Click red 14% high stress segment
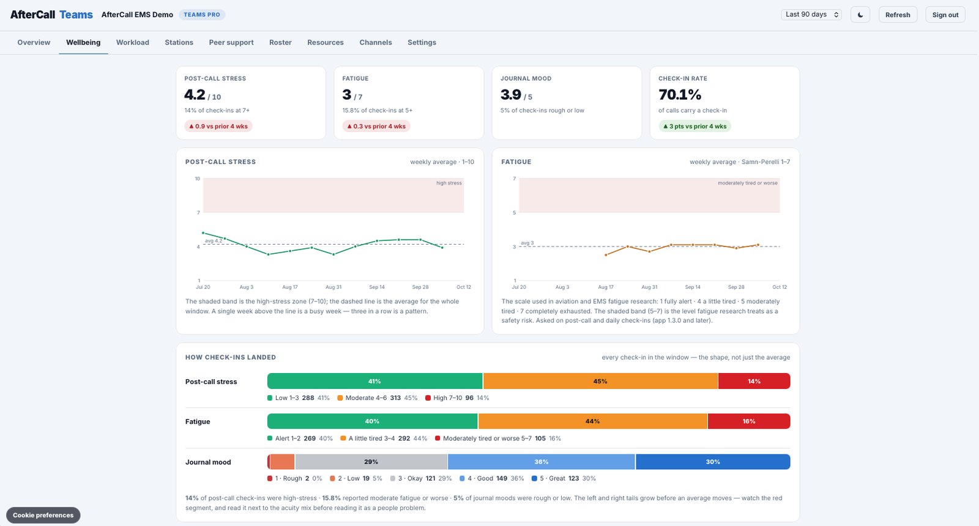Viewport: 979px width, 526px height. point(754,381)
